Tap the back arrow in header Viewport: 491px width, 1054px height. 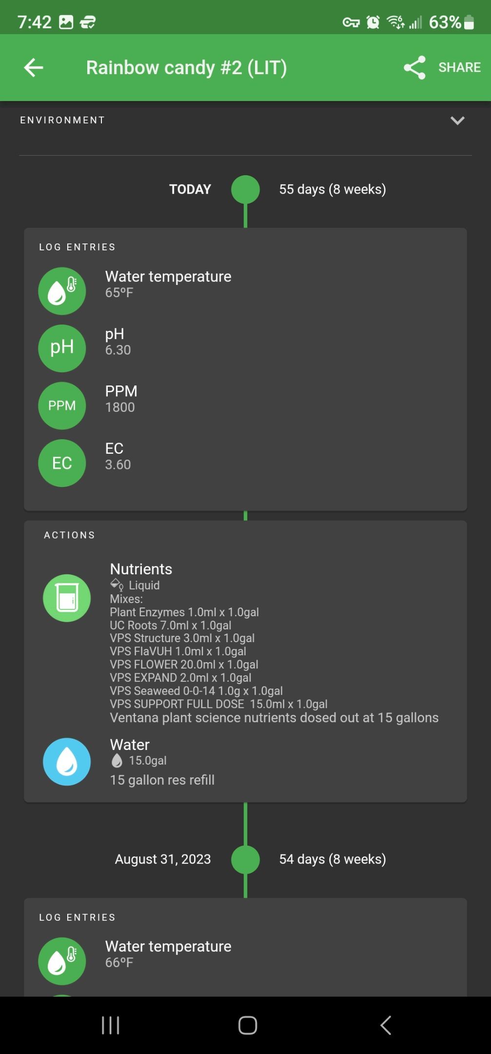pos(34,67)
